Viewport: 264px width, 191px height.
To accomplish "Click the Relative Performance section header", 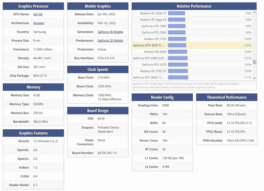I will pos(194,6).
